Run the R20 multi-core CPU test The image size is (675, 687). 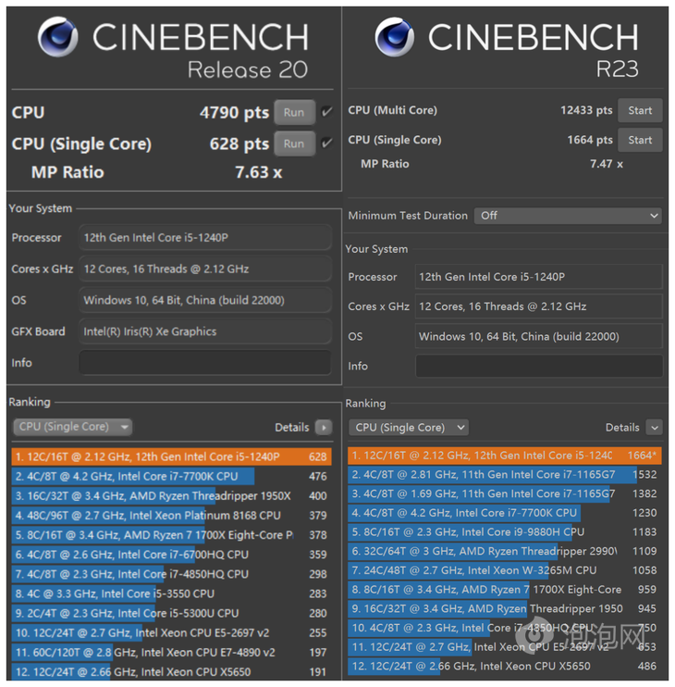(x=294, y=113)
